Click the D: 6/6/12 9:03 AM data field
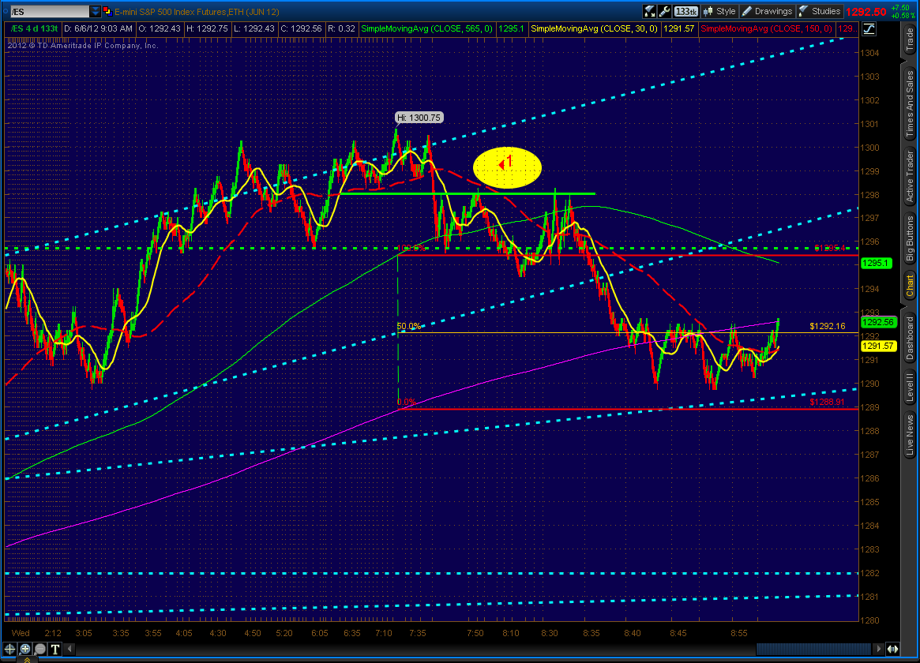Viewport: 920px width, 663px height. click(98, 28)
